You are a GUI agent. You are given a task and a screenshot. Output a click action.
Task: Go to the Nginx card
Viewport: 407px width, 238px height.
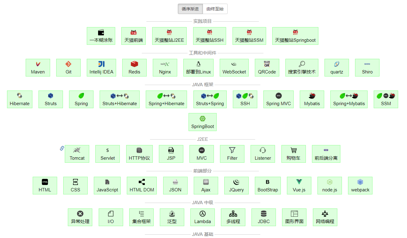tap(165, 68)
